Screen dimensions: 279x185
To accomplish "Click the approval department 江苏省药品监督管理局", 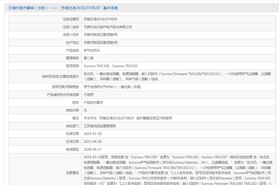I will [x=100, y=126].
